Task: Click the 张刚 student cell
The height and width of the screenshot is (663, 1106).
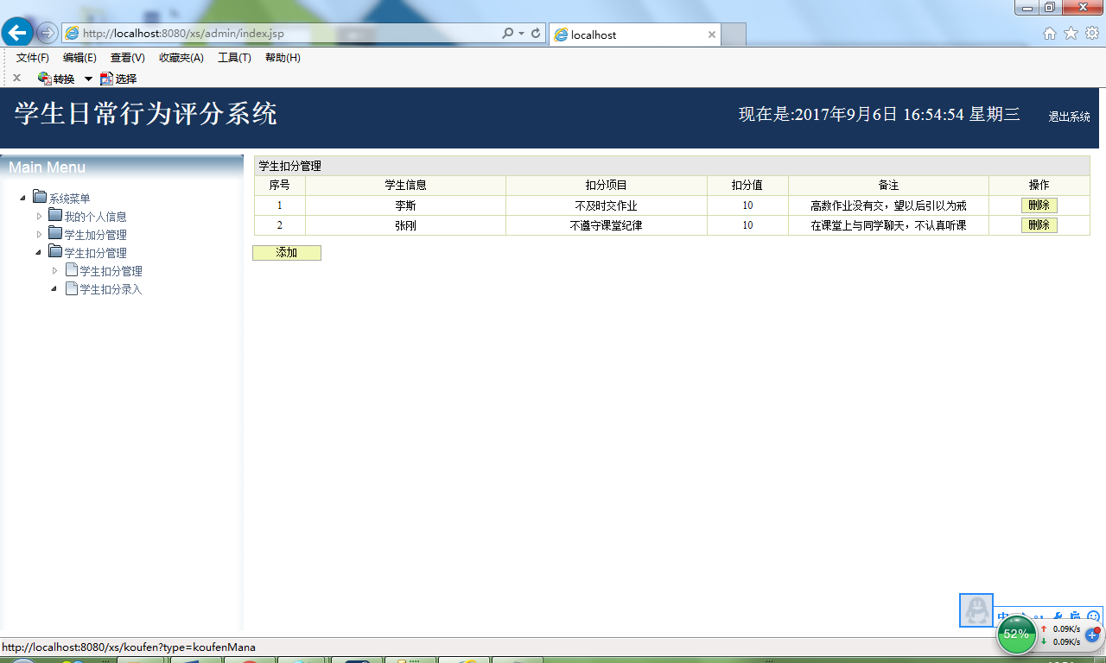Action: [405, 225]
